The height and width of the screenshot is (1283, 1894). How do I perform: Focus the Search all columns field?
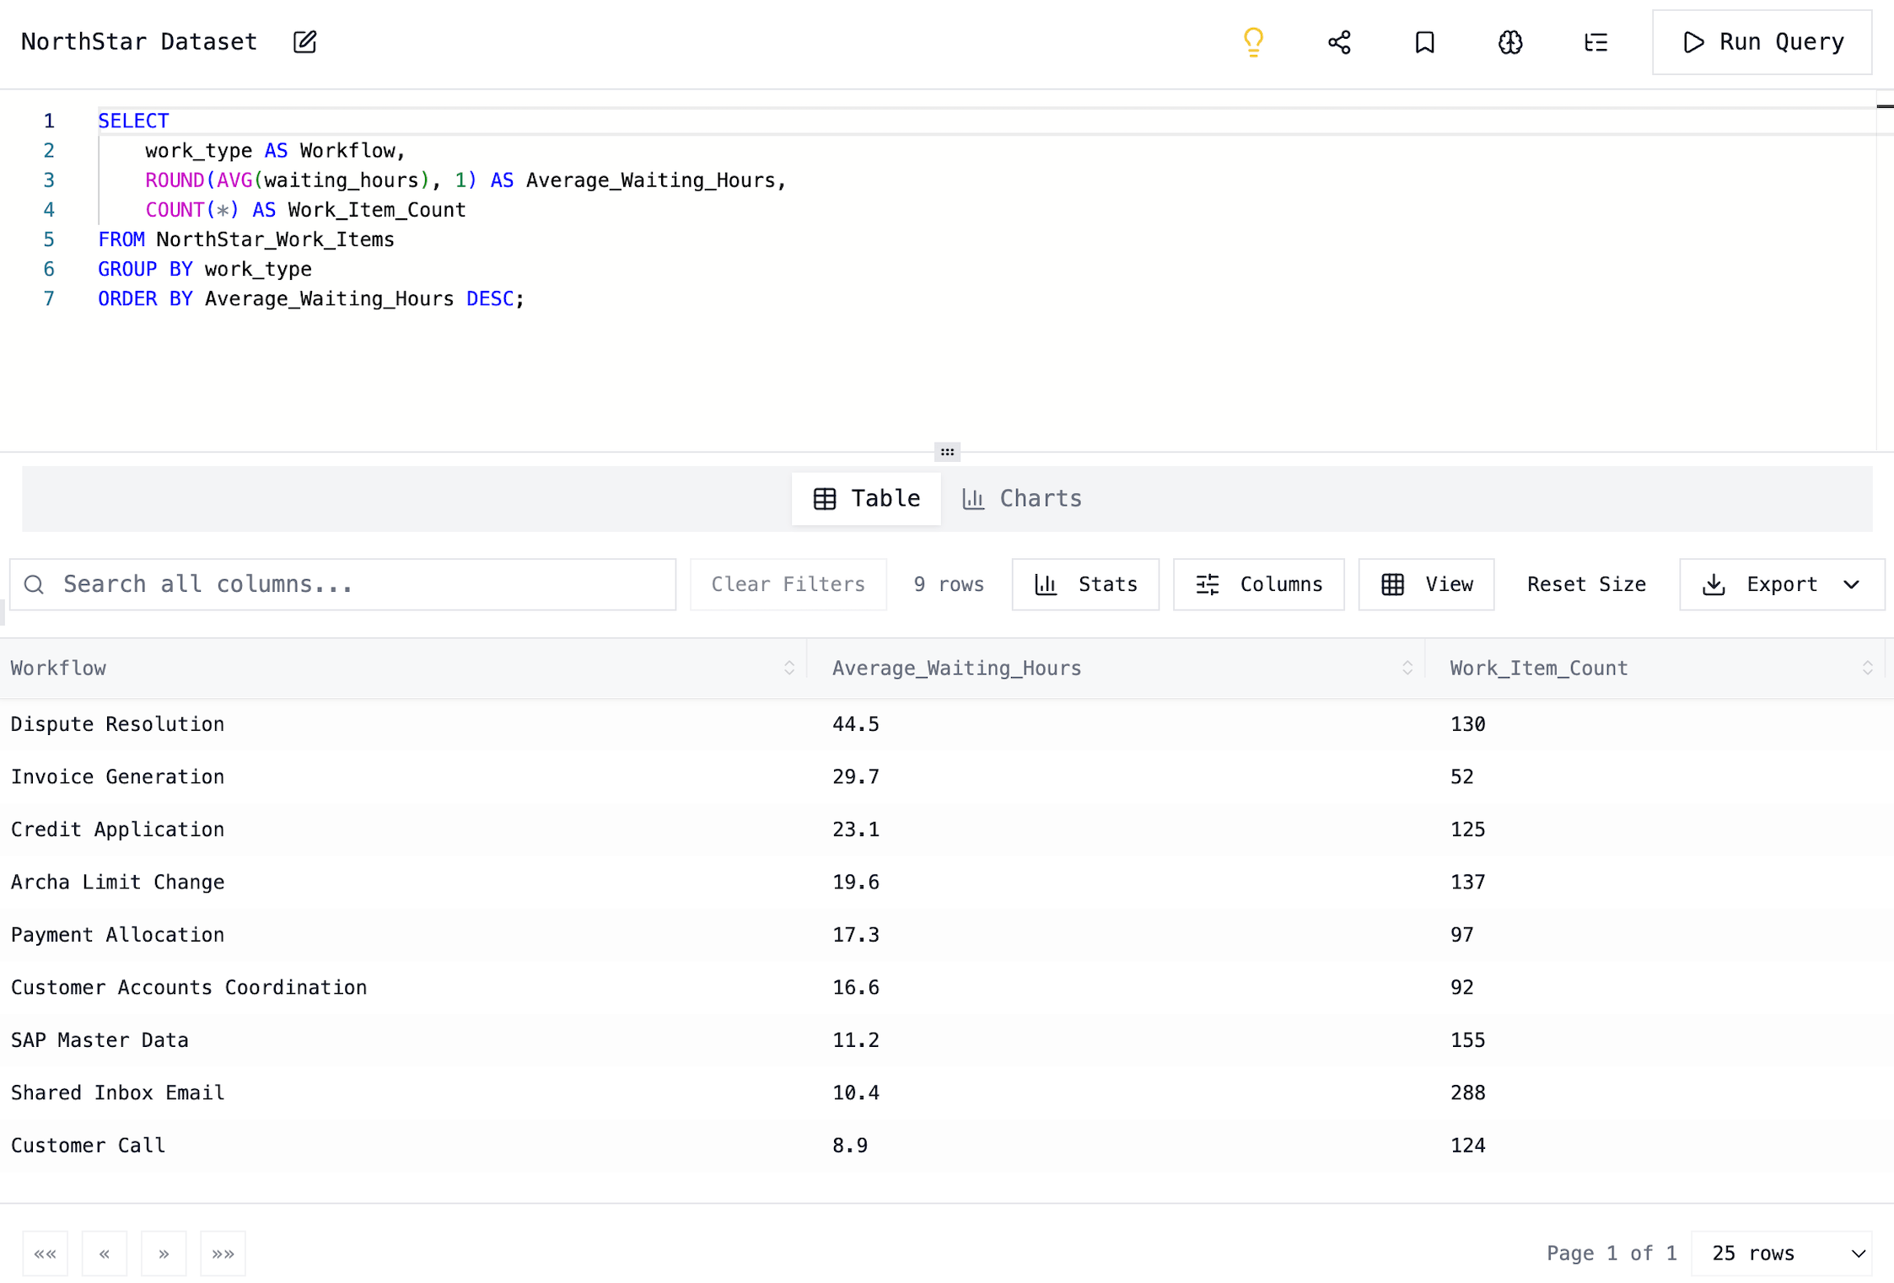[342, 584]
